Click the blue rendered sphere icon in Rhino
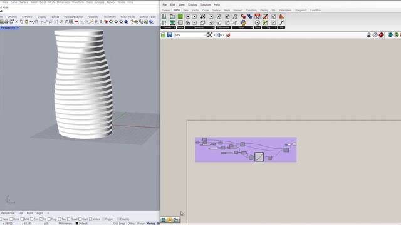Image resolution: width=401 pixels, height=225 pixels. click(126, 22)
